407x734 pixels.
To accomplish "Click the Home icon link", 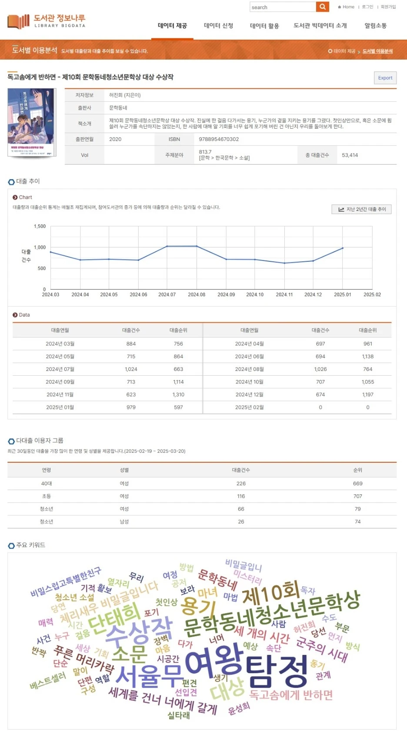I will pyautogui.click(x=346, y=7).
